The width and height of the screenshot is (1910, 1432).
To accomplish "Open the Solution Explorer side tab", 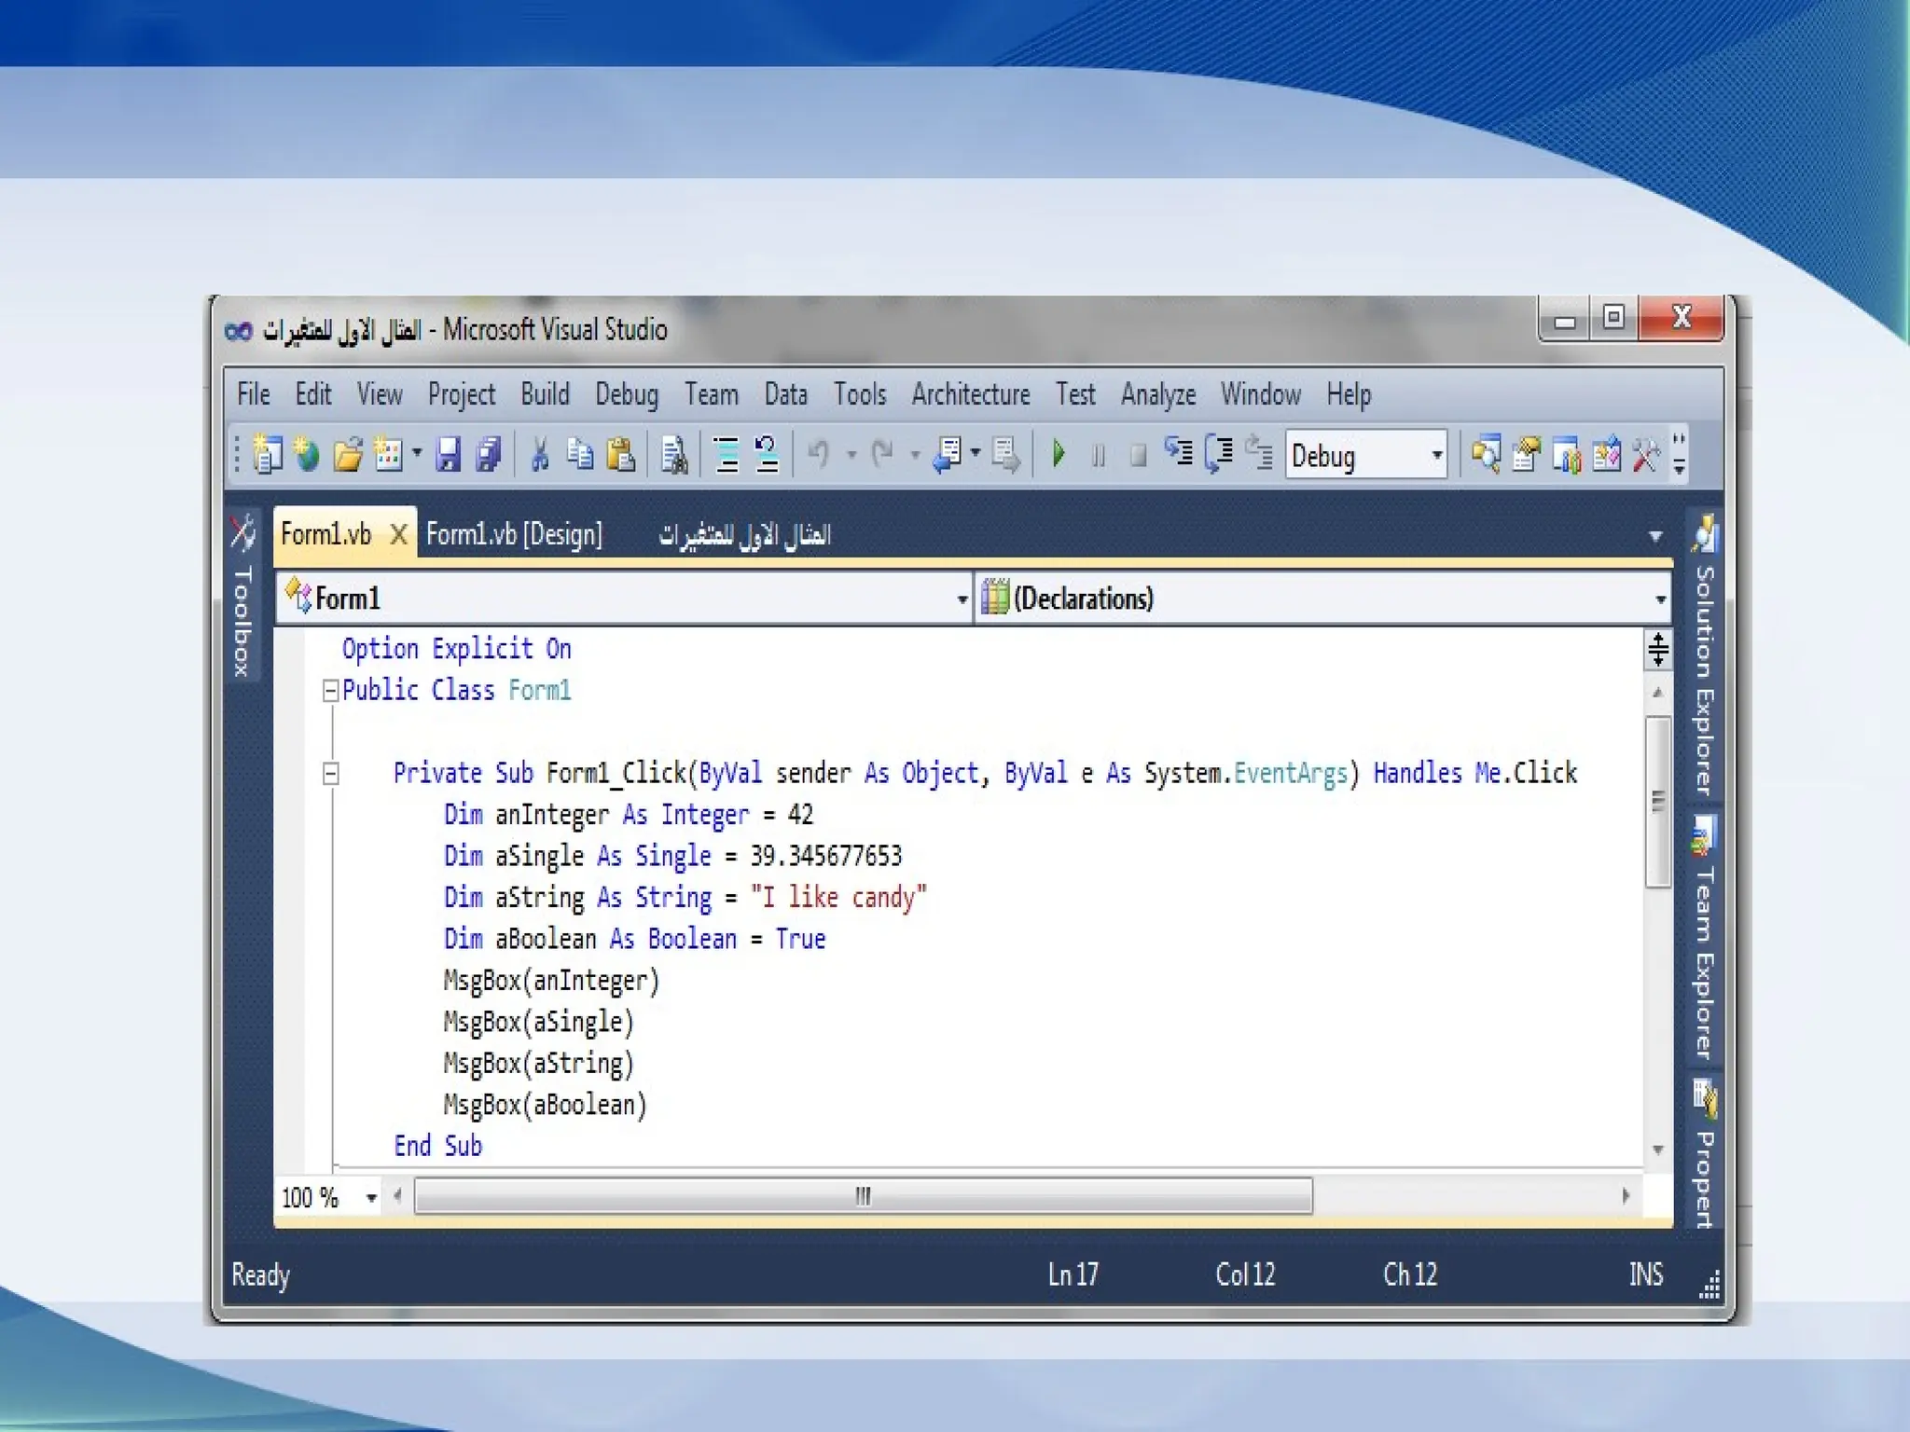I will [1705, 654].
